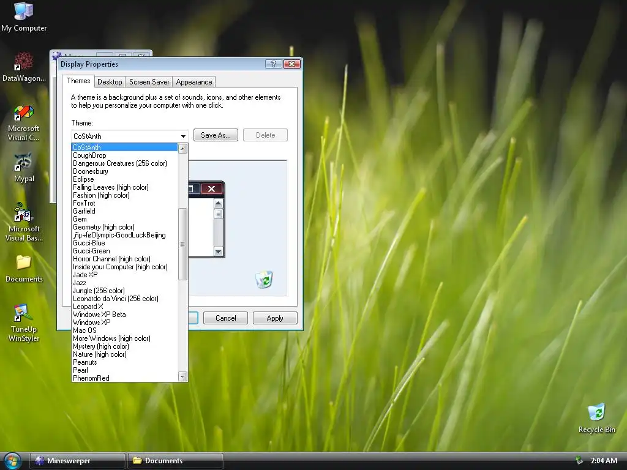
Task: Choose the Garfield theme
Action: click(124, 211)
